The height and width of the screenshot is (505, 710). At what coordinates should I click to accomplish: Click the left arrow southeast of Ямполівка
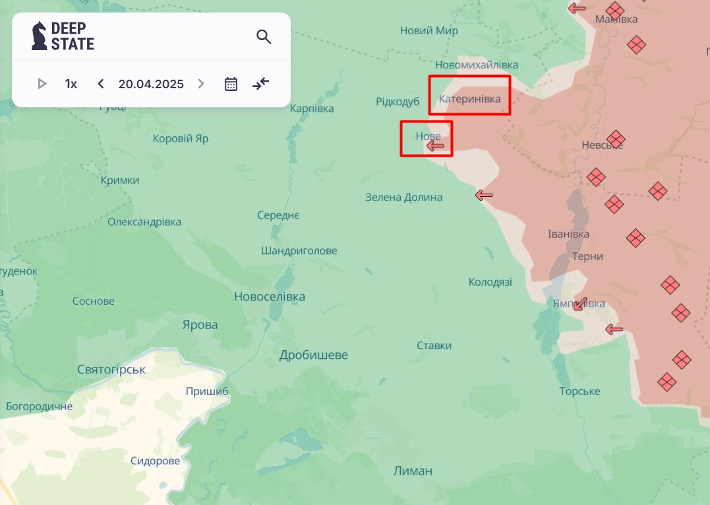click(614, 329)
